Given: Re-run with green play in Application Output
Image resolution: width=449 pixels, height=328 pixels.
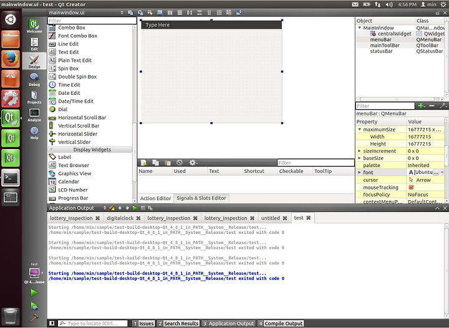Looking at the screenshot, I should click(x=135, y=208).
